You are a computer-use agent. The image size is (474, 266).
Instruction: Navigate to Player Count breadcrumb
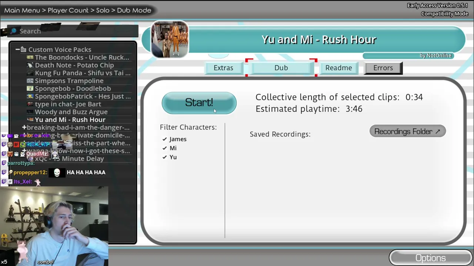tap(68, 10)
